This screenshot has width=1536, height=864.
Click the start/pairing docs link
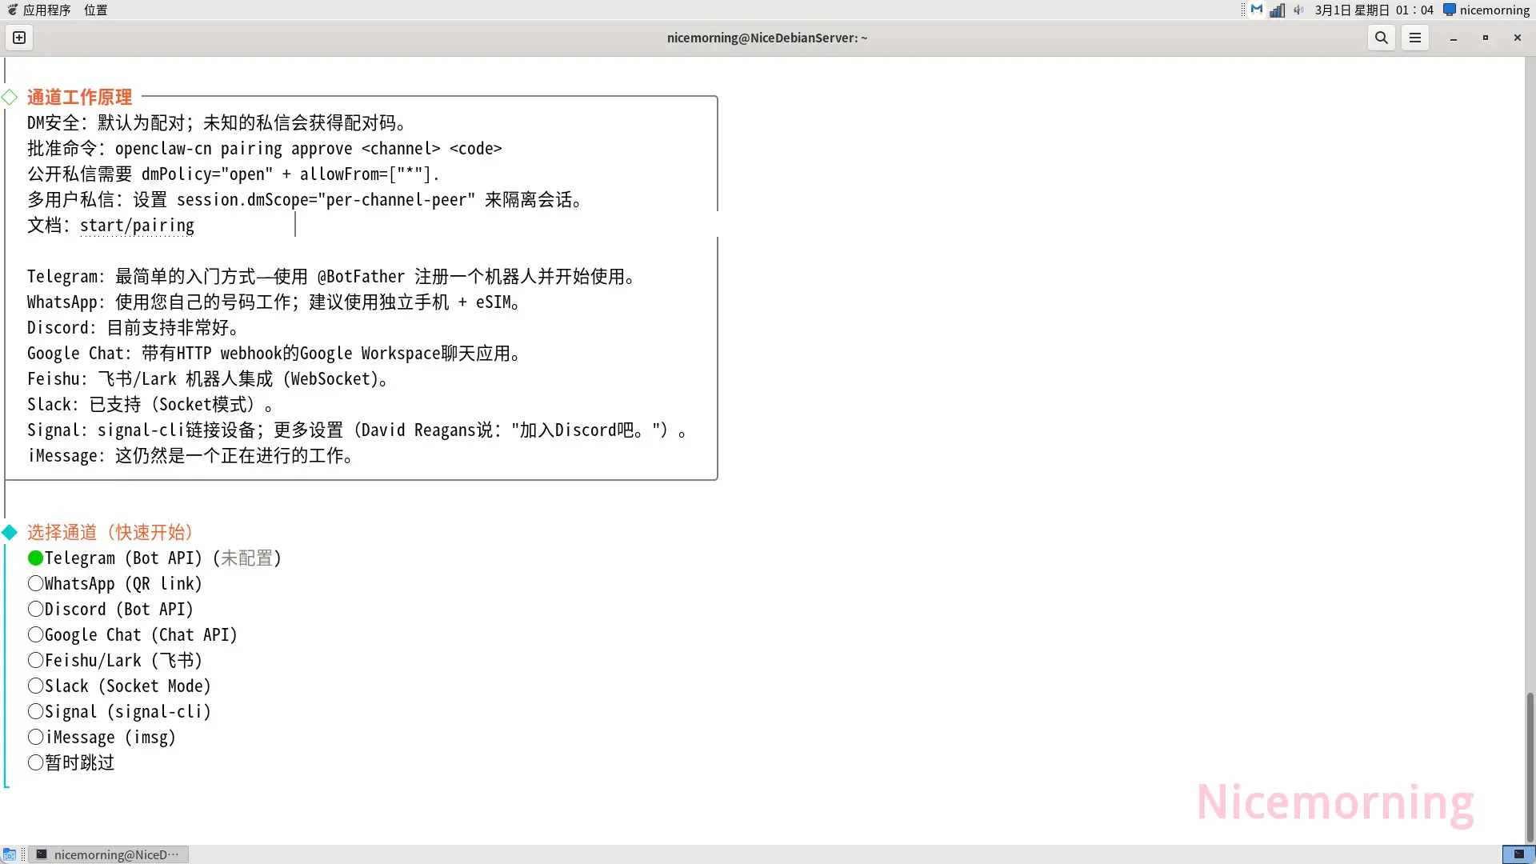[137, 226]
